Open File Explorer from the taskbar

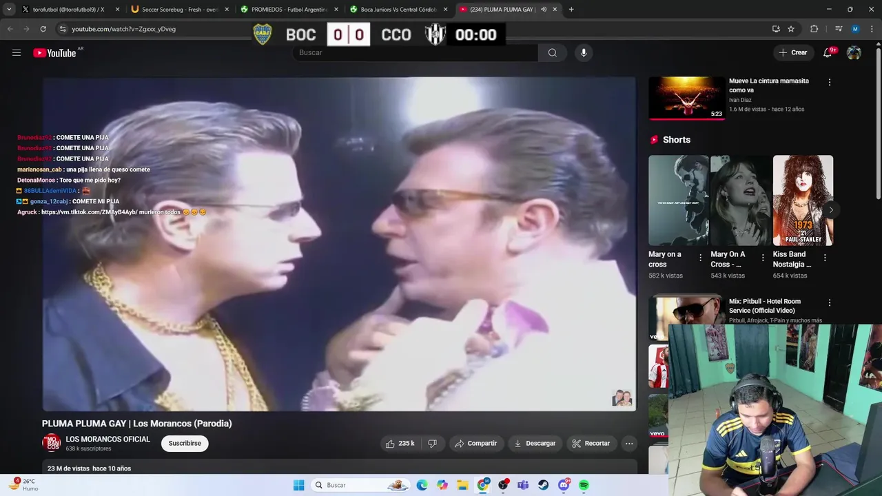pos(462,485)
